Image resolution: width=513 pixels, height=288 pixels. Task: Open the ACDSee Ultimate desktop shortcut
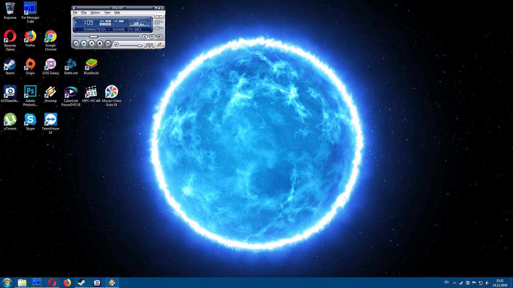click(10, 94)
